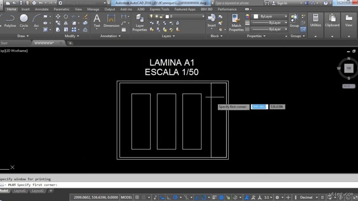Image resolution: width=358 pixels, height=201 pixels.
Task: Click the highlighted X coordinate field 2999.0602
Action: pos(259,107)
